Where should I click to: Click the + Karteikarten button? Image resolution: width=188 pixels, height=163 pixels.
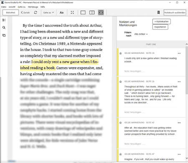click(x=162, y=22)
